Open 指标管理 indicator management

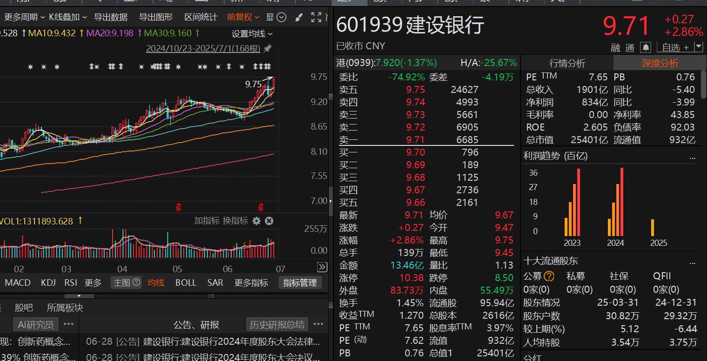click(x=300, y=282)
